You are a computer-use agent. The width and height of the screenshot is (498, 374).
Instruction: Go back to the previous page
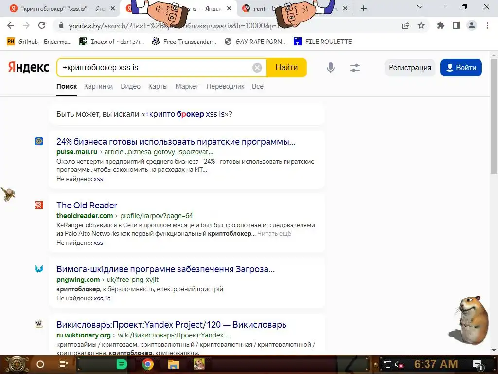pyautogui.click(x=11, y=25)
